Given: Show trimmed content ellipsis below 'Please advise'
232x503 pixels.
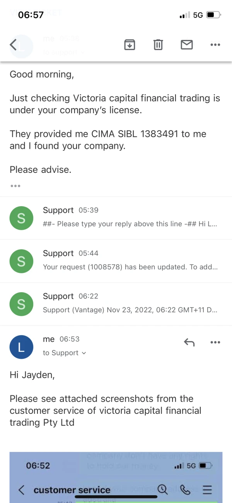Looking at the screenshot, I should [15, 186].
